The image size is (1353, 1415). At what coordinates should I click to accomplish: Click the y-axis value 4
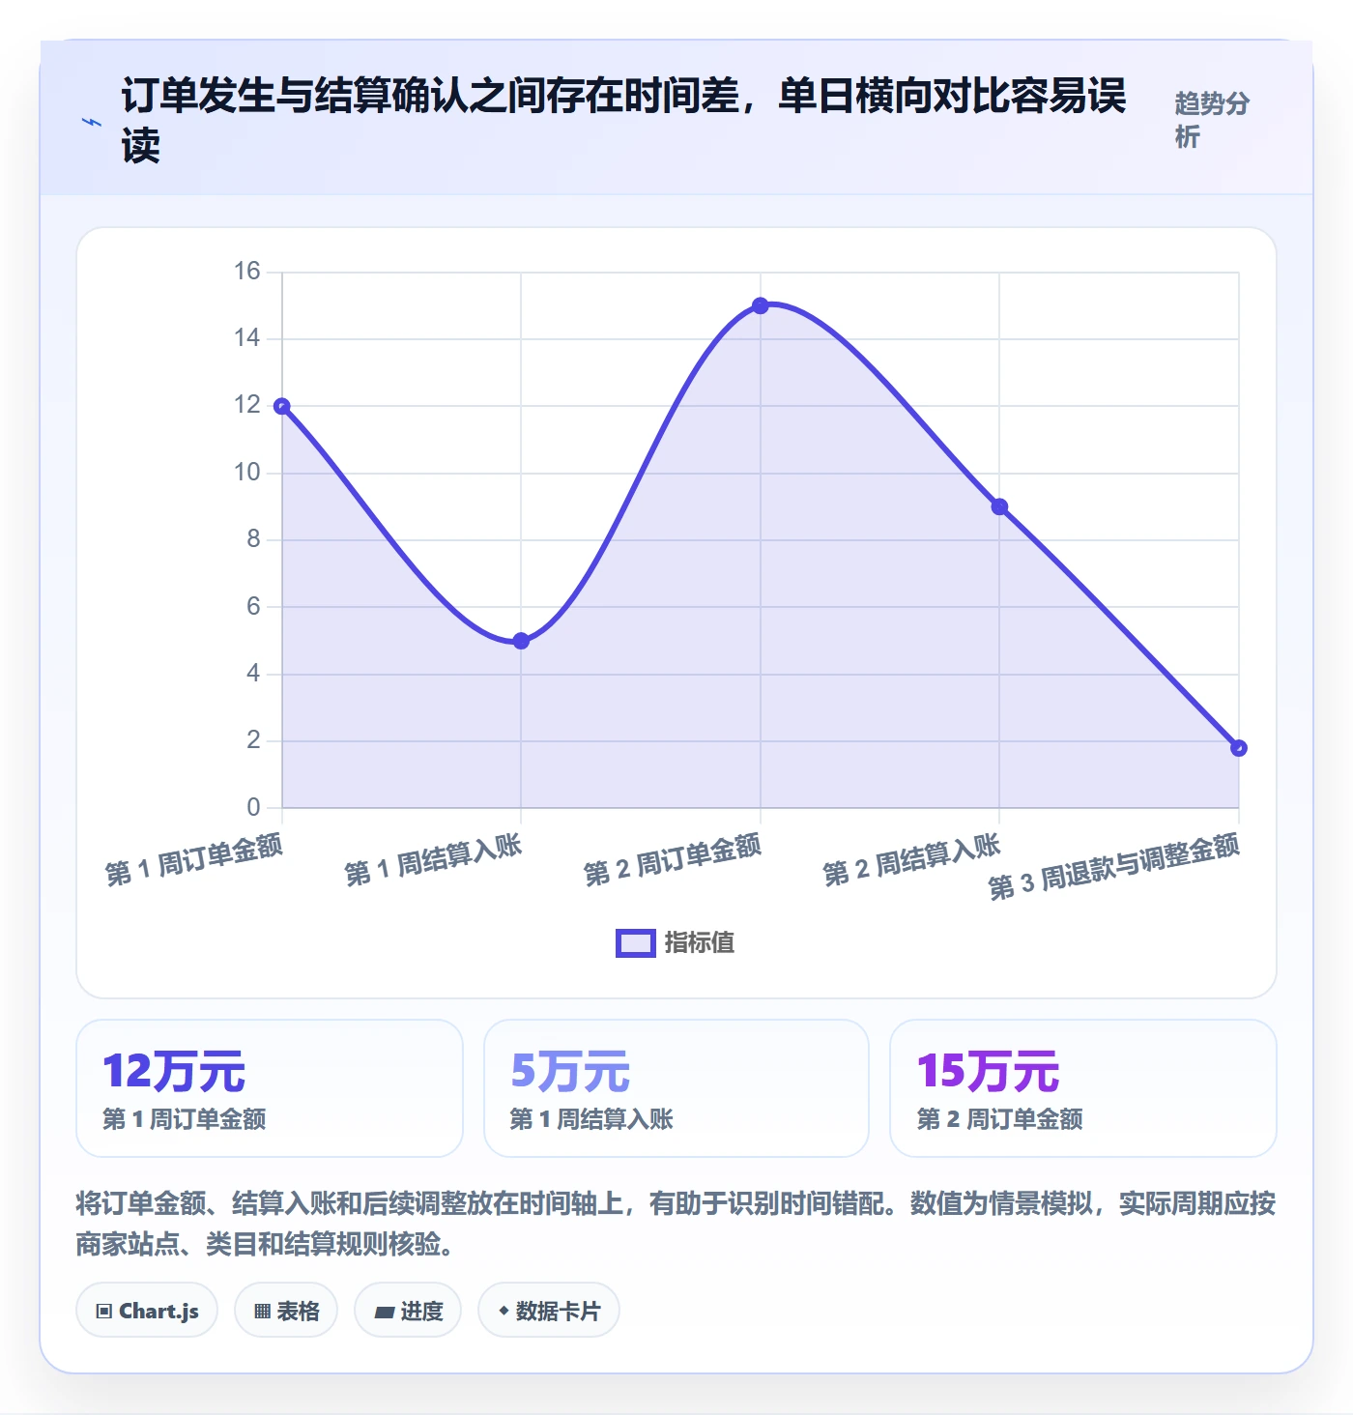pos(253,674)
